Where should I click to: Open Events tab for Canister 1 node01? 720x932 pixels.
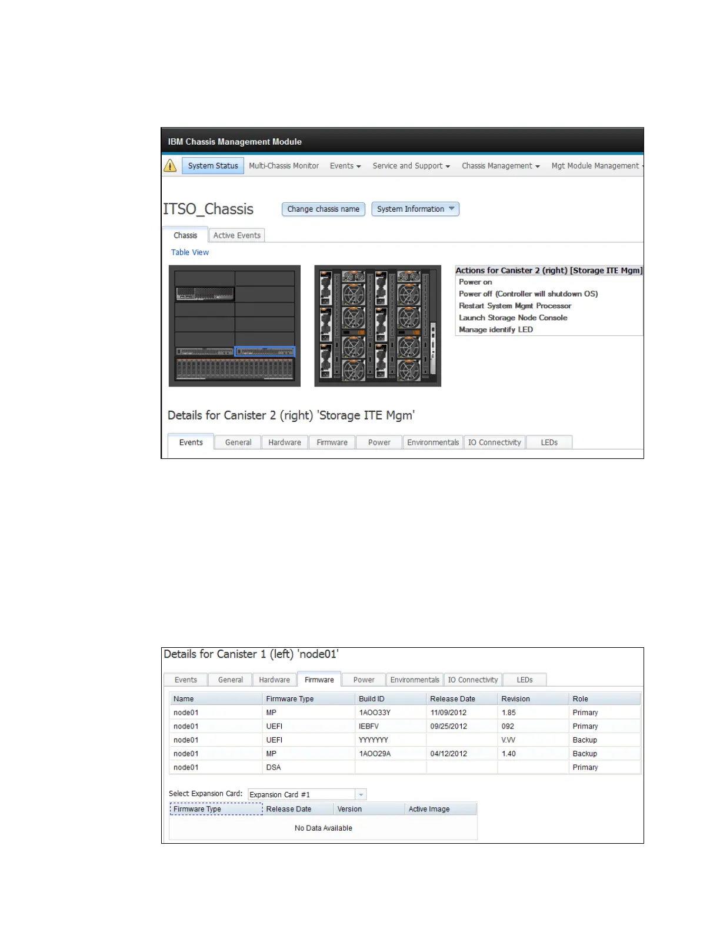186,680
